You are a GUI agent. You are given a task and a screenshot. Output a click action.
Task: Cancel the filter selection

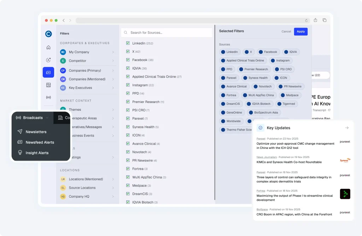[x=286, y=32]
